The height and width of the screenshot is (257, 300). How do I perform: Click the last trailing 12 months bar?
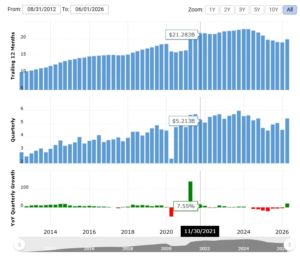(x=287, y=65)
